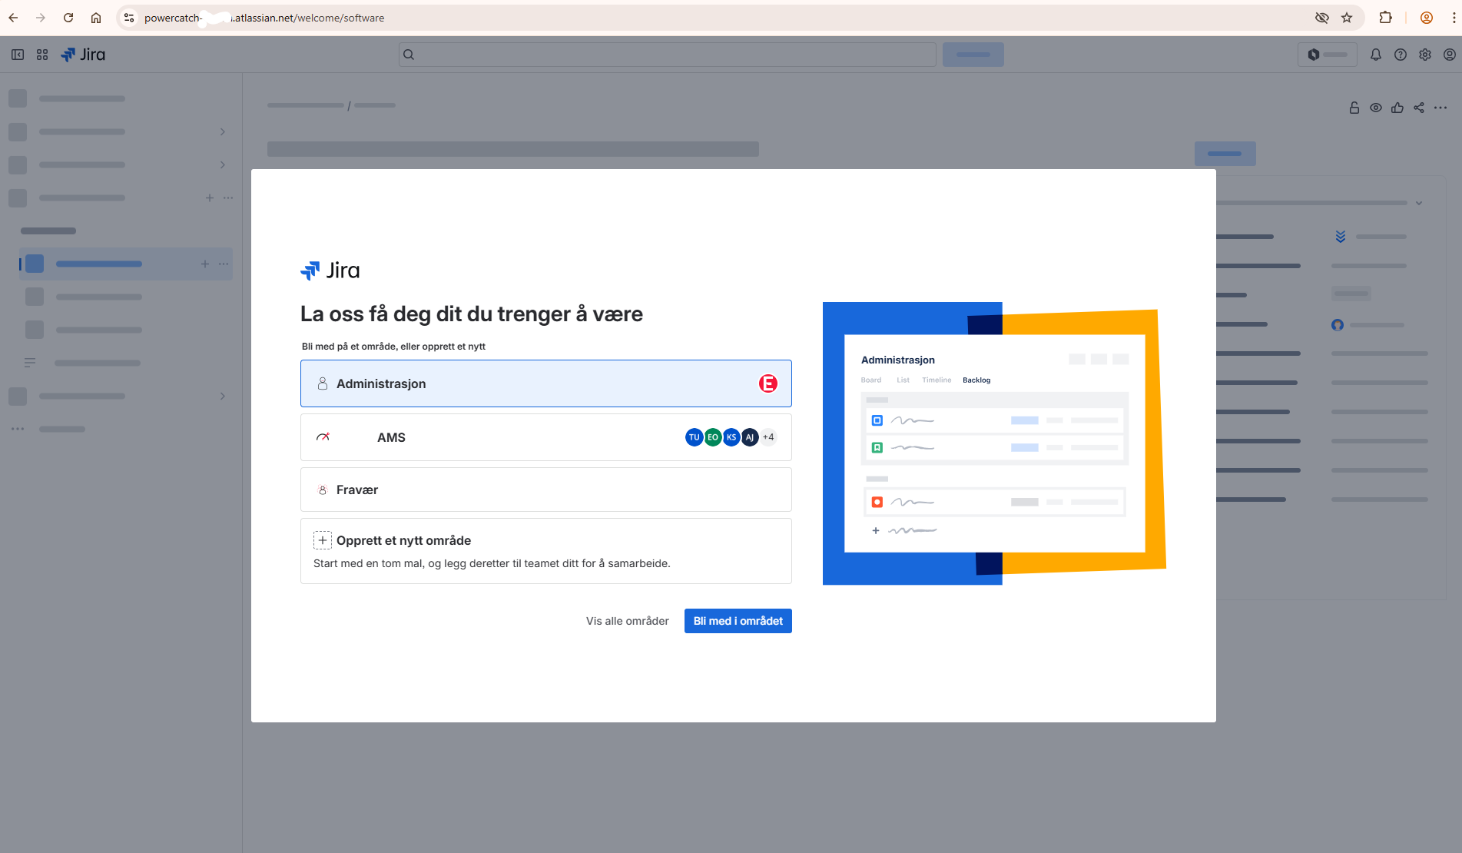This screenshot has height=853, width=1462.
Task: Select the AMS space option
Action: pos(546,437)
